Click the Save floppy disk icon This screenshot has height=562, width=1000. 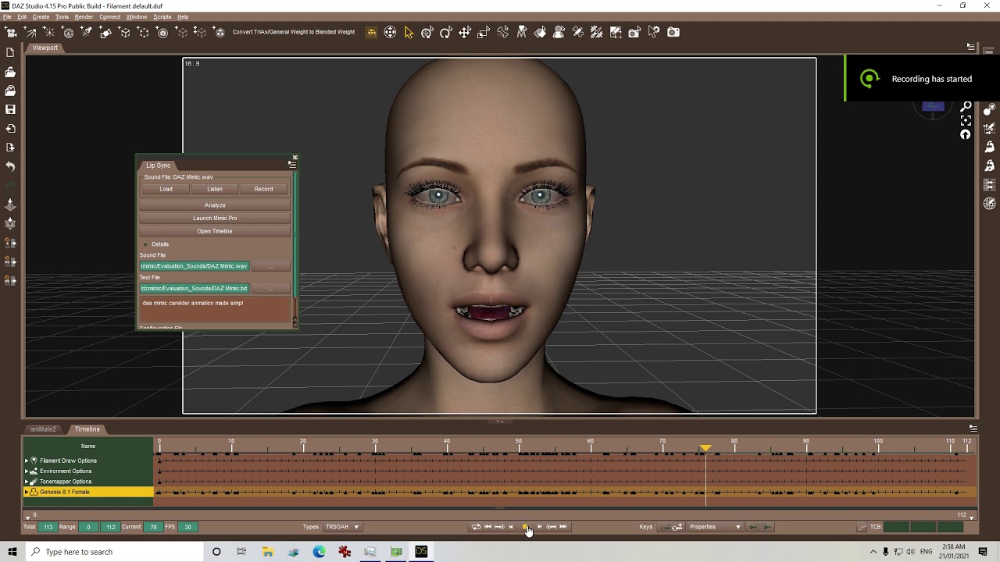tap(10, 109)
